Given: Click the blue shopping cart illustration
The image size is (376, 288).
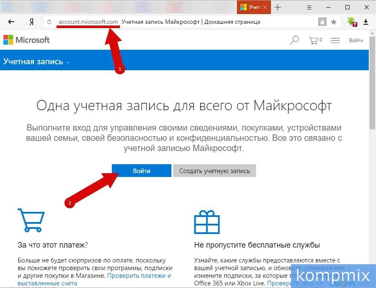Looking at the screenshot, I should [31, 220].
